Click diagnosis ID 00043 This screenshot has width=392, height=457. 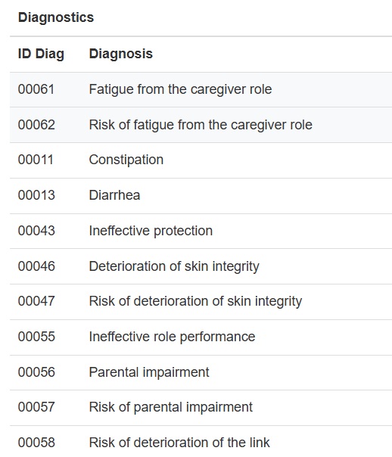tap(36, 231)
